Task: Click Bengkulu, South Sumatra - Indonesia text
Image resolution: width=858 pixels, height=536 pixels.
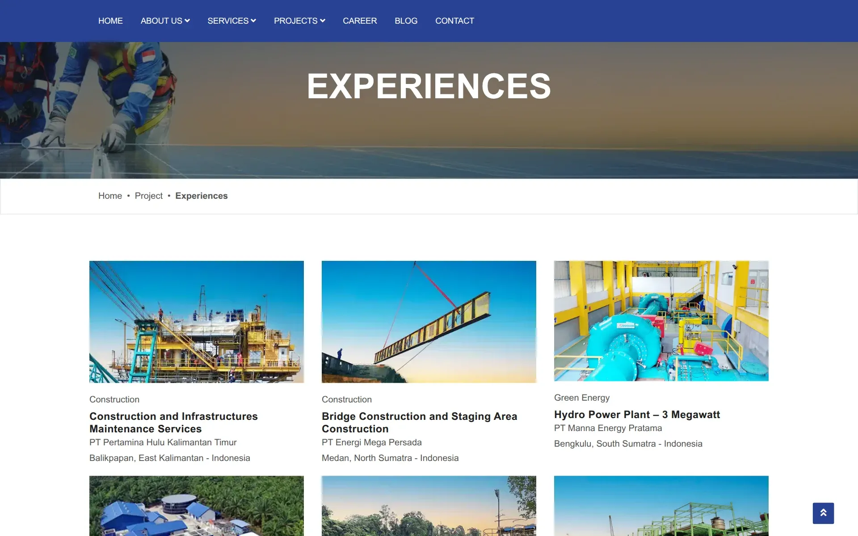Action: point(628,444)
